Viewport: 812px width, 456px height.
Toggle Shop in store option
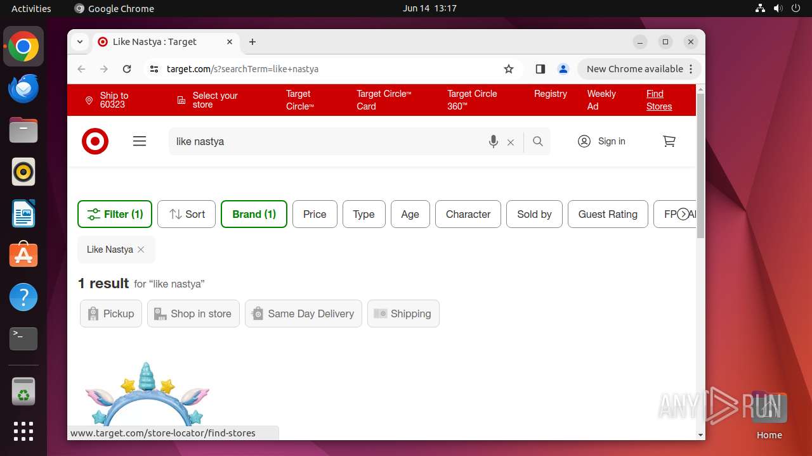coord(193,313)
